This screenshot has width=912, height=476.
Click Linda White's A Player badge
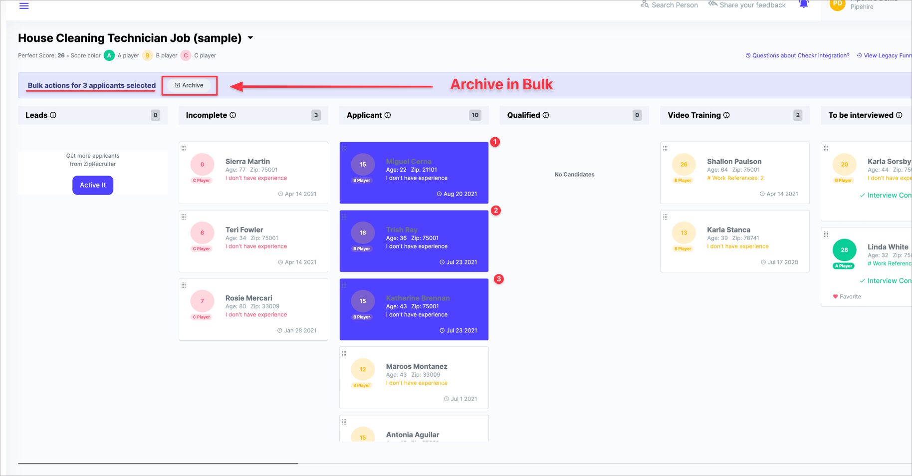844,266
